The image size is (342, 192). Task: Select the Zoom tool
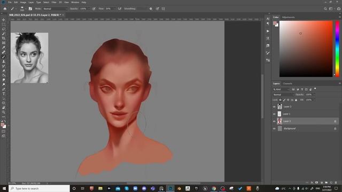(4, 112)
